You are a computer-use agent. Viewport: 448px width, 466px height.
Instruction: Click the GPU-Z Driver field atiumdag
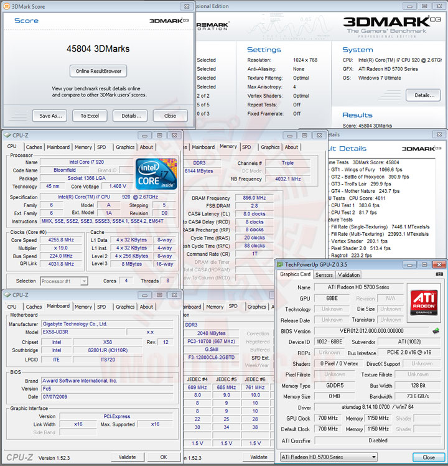point(377,407)
